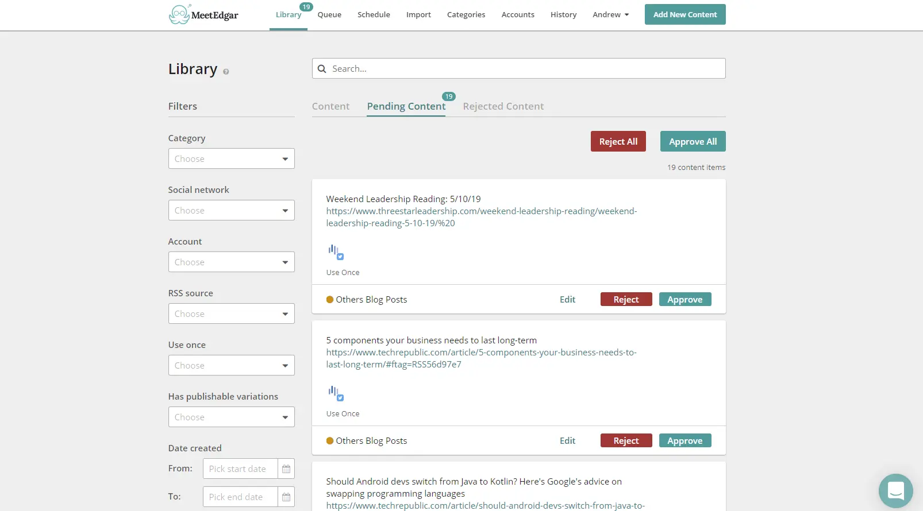Open the chat support bubble icon
The height and width of the screenshot is (511, 923).
pyautogui.click(x=895, y=490)
